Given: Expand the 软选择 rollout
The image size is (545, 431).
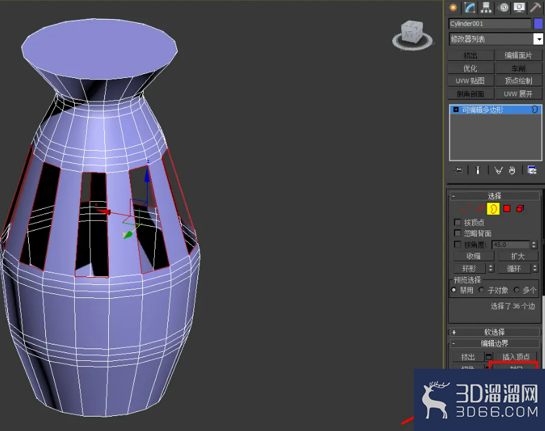Looking at the screenshot, I should click(495, 332).
